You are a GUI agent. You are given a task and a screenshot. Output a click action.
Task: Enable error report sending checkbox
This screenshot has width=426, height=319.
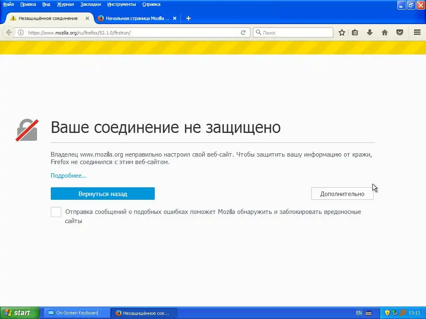click(56, 212)
